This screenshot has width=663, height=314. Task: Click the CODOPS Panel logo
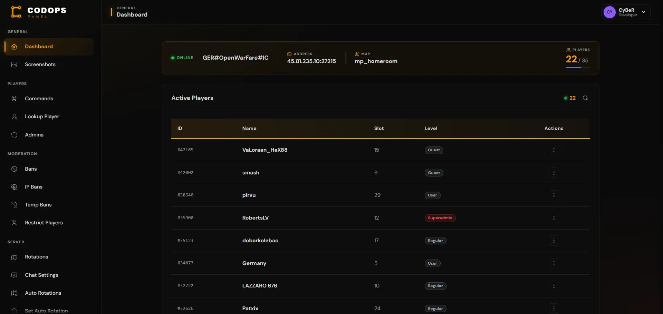(x=38, y=12)
